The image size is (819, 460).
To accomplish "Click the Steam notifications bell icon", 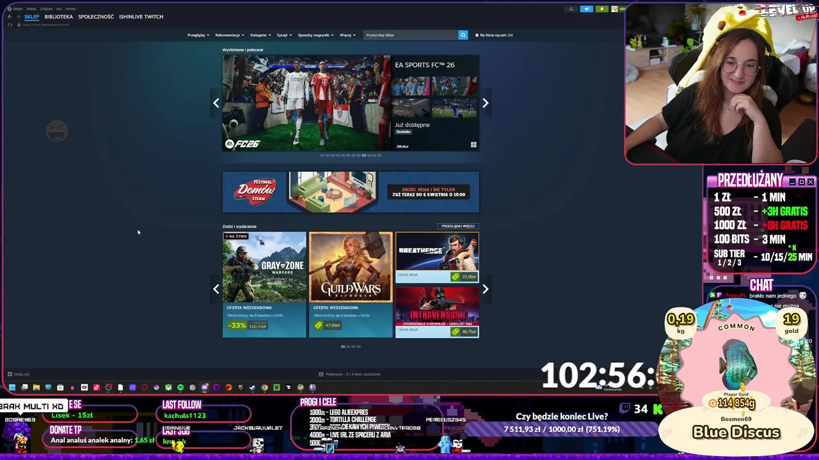I will coord(602,9).
